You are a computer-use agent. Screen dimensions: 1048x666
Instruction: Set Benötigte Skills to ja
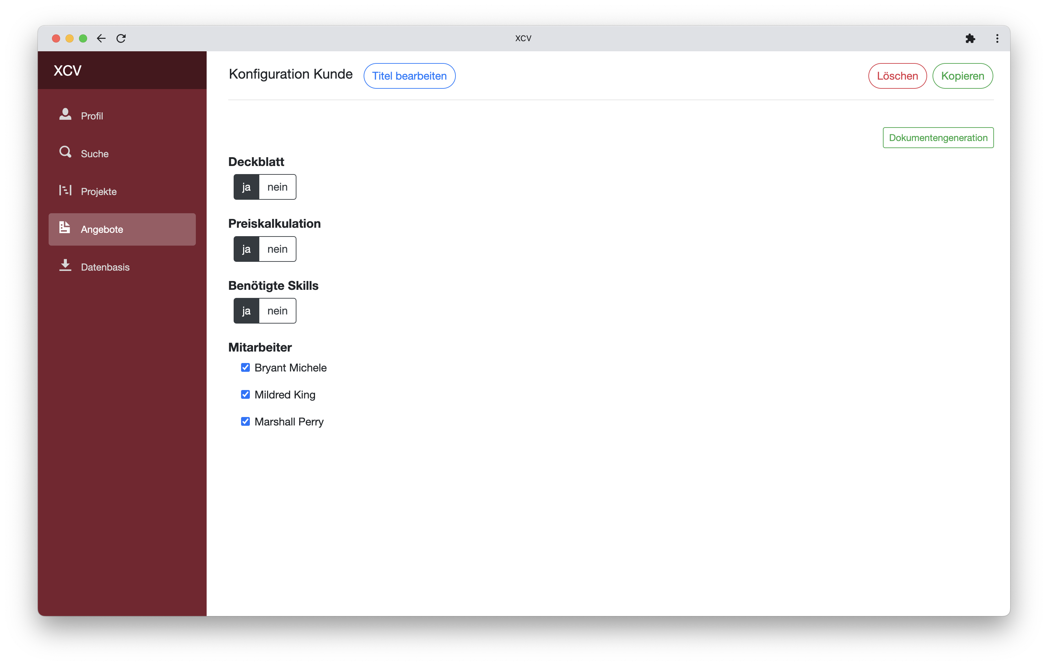[246, 311]
